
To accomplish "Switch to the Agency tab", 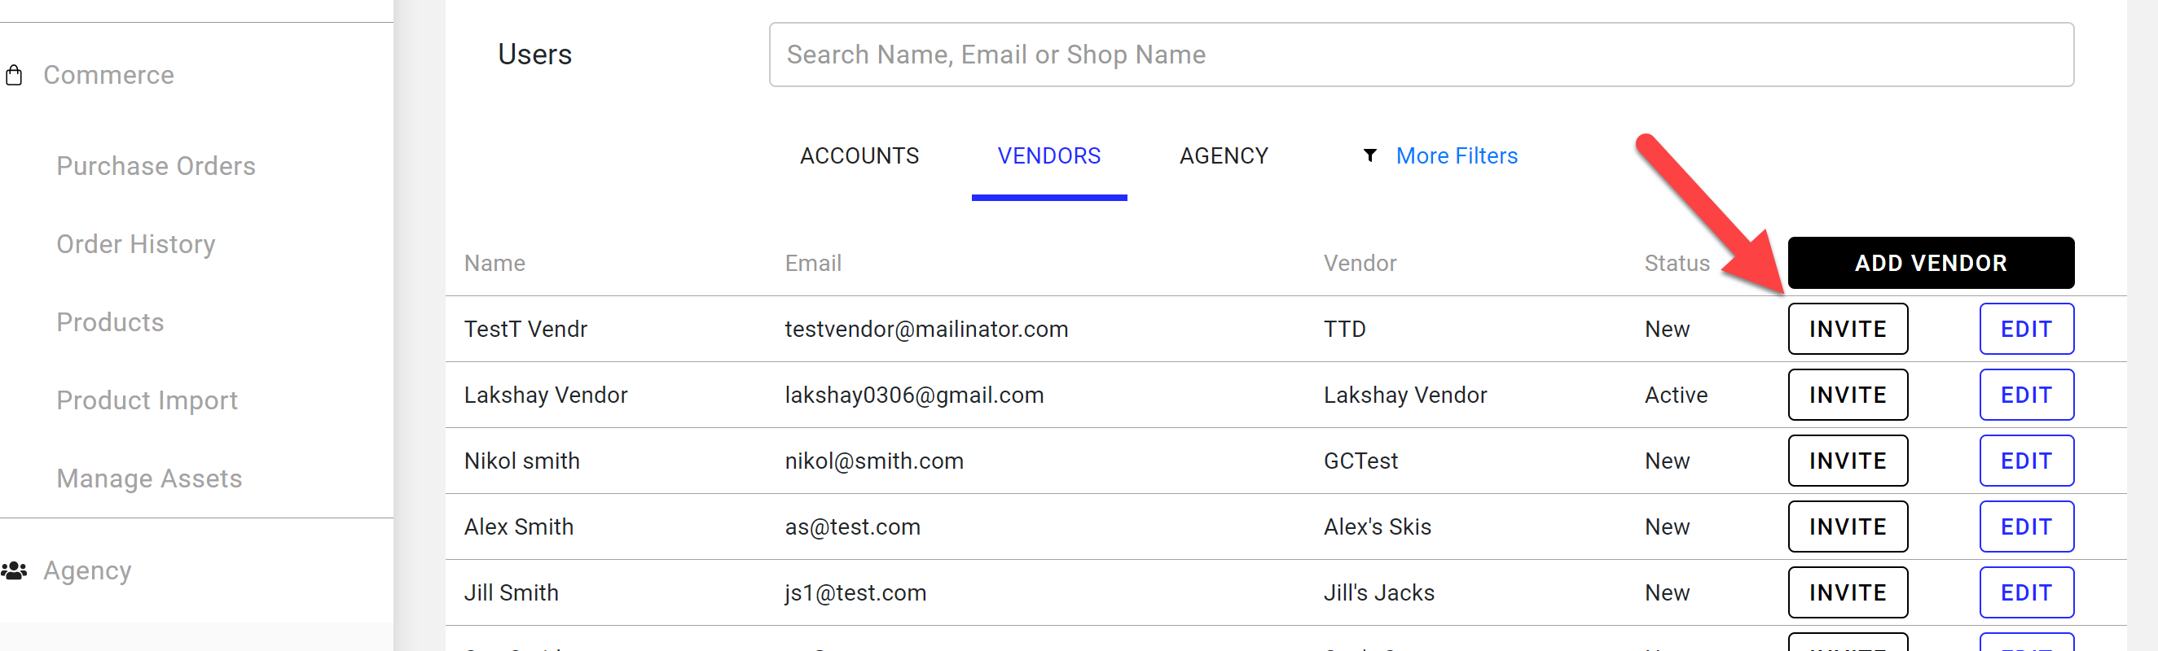I will (x=1223, y=155).
